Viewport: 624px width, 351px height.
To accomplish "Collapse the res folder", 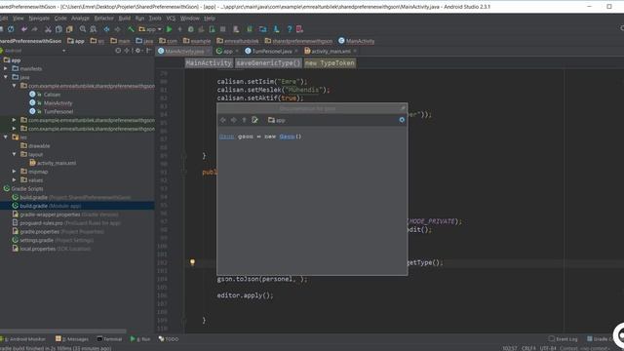I will pos(6,136).
